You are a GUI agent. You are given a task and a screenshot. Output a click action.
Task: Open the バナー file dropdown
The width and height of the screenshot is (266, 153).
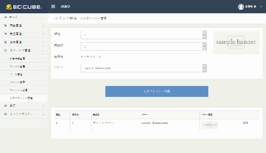pos(144,68)
